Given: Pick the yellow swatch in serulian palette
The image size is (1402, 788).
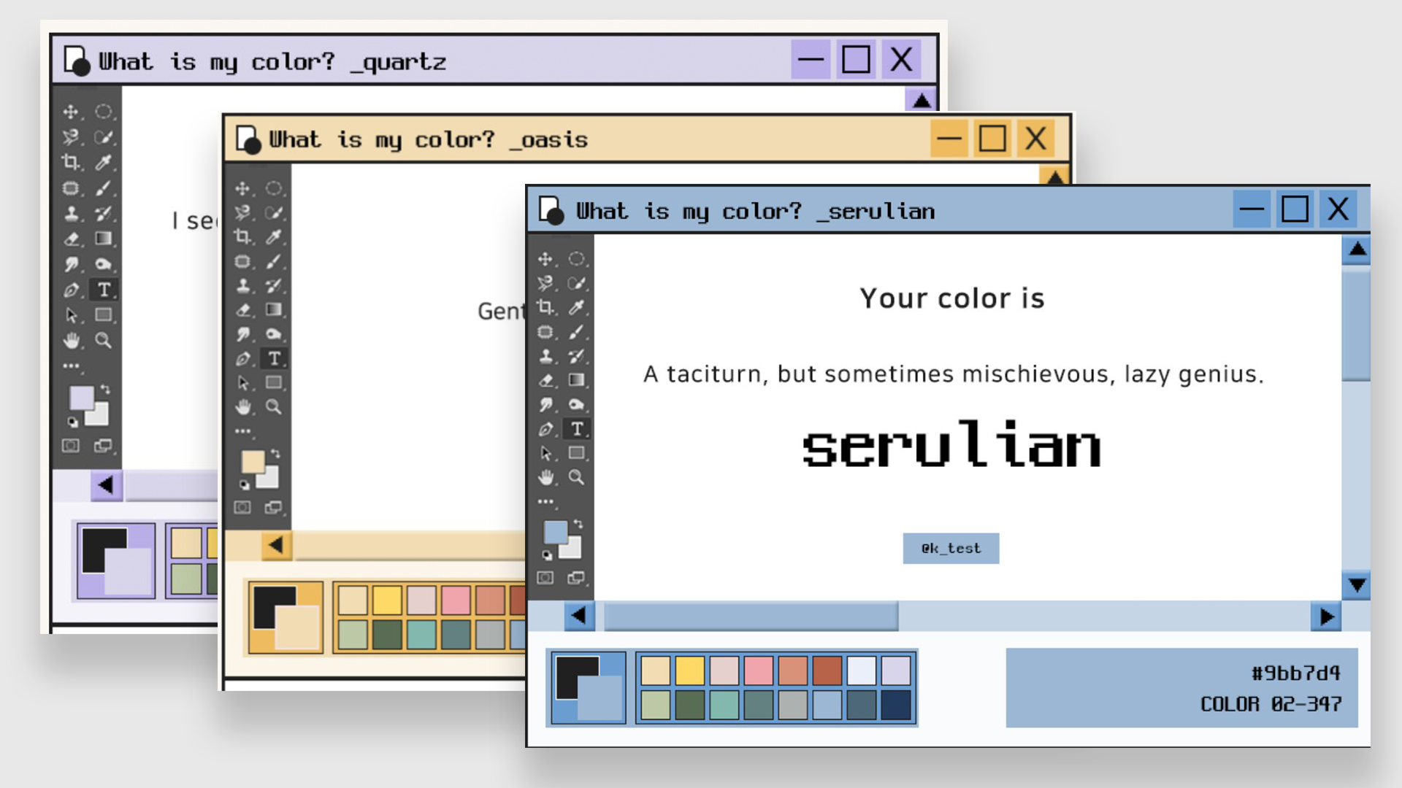Looking at the screenshot, I should pyautogui.click(x=689, y=671).
